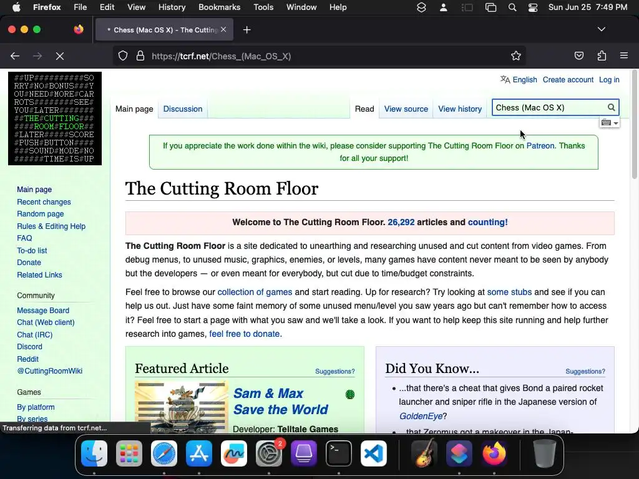Open the Reddit sidebar link
Image resolution: width=639 pixels, height=479 pixels.
pos(27,359)
